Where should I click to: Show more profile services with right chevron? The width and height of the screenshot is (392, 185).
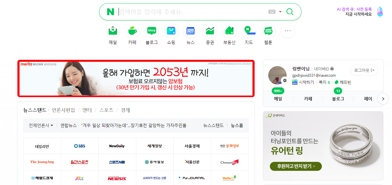coord(383,99)
